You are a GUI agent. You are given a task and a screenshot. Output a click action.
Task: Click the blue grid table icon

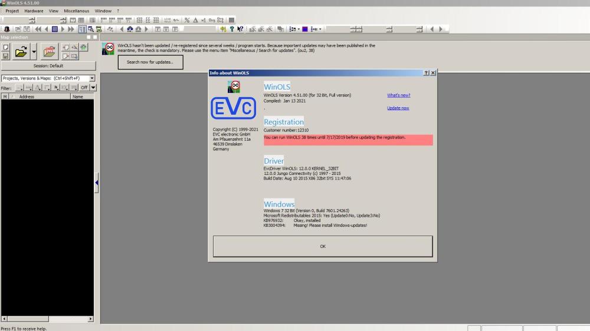[54, 29]
